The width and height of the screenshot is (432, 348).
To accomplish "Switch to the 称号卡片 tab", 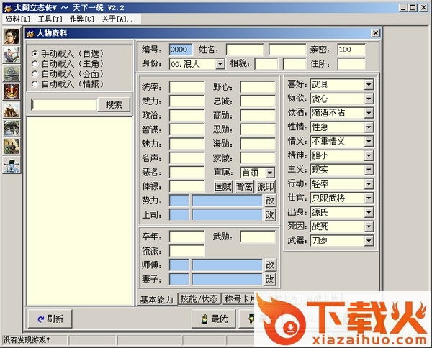I will (x=239, y=299).
